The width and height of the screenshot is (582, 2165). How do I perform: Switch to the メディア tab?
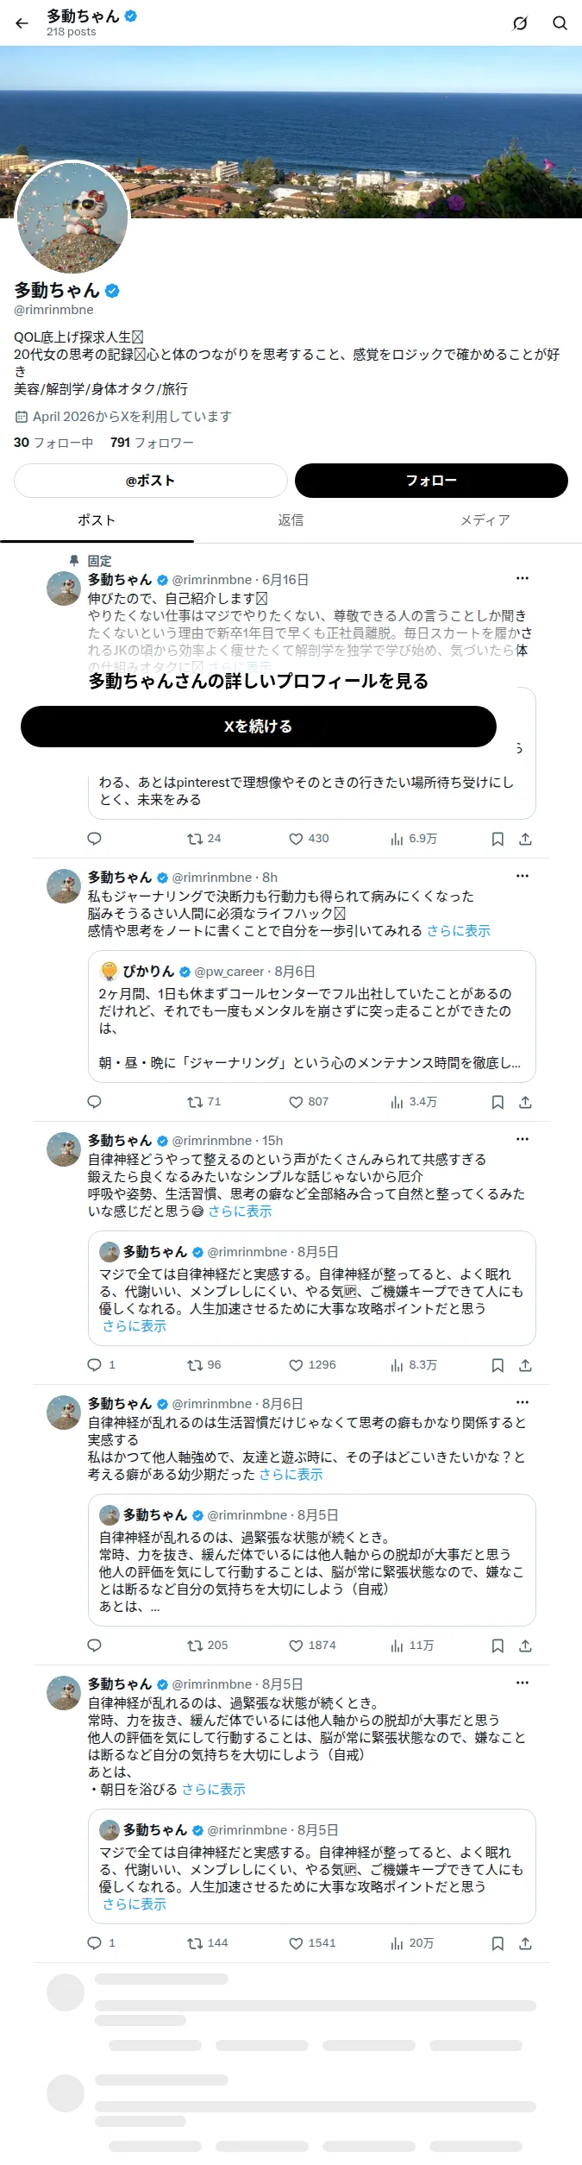(x=485, y=520)
